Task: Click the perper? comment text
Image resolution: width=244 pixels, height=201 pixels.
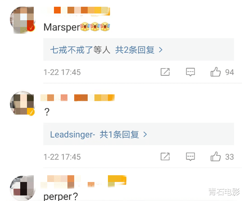Action: (x=61, y=197)
